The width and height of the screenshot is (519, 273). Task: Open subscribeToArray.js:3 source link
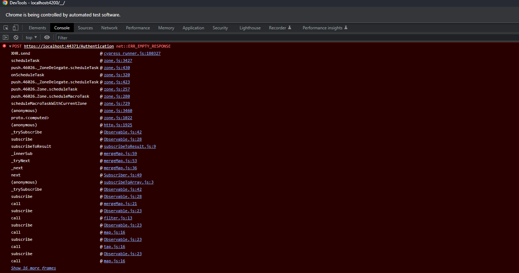point(129,182)
